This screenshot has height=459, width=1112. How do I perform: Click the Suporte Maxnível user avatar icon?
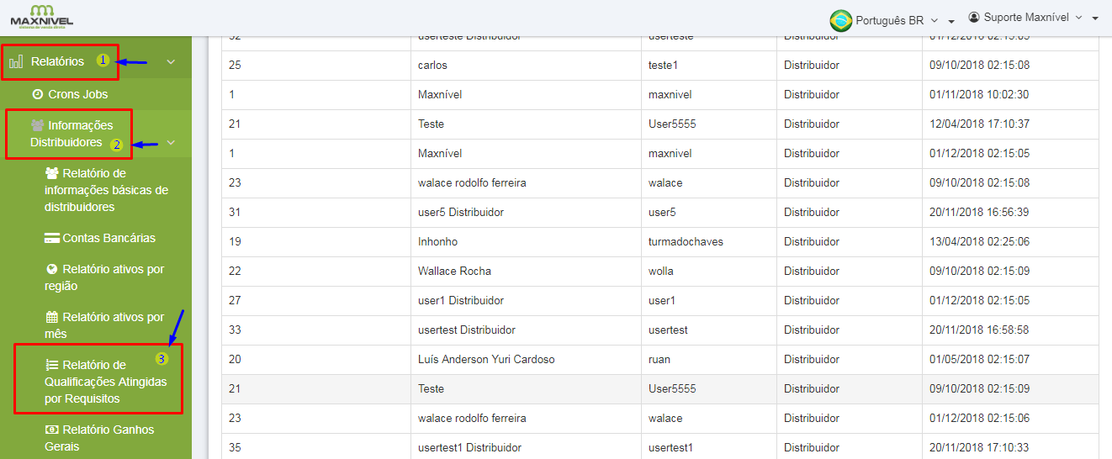974,18
